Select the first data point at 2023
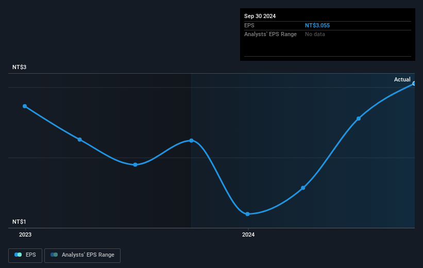423x268 pixels. coord(25,106)
